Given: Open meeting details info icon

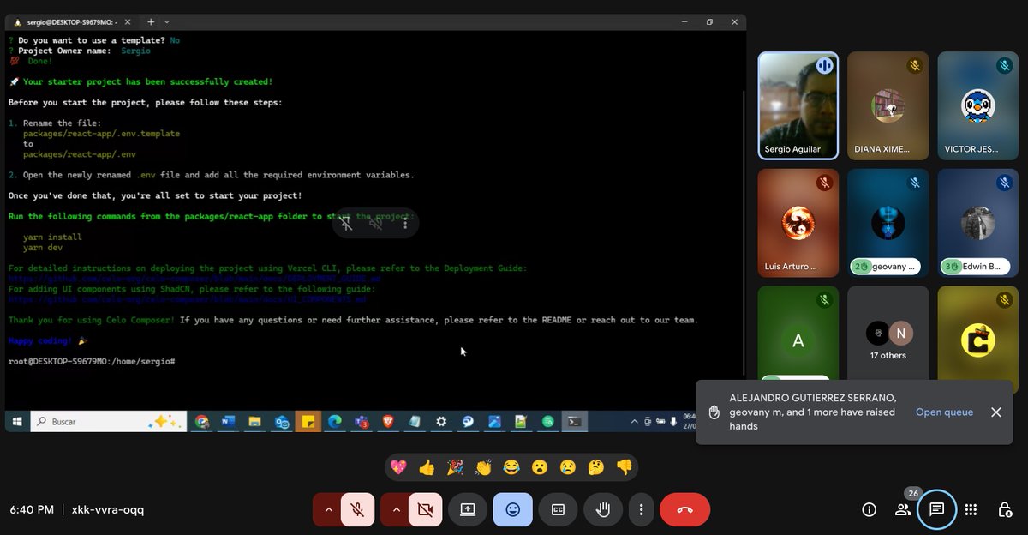Looking at the screenshot, I should click(x=870, y=509).
